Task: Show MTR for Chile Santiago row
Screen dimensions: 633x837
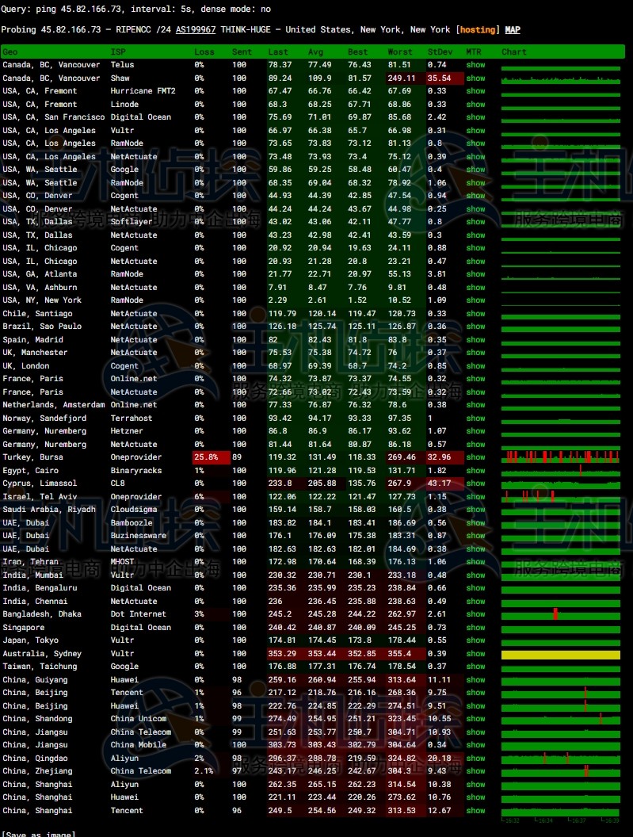Action: (475, 313)
